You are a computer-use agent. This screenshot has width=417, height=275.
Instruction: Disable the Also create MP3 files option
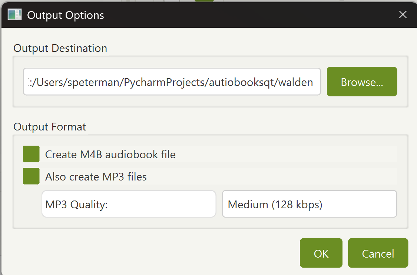(x=31, y=176)
